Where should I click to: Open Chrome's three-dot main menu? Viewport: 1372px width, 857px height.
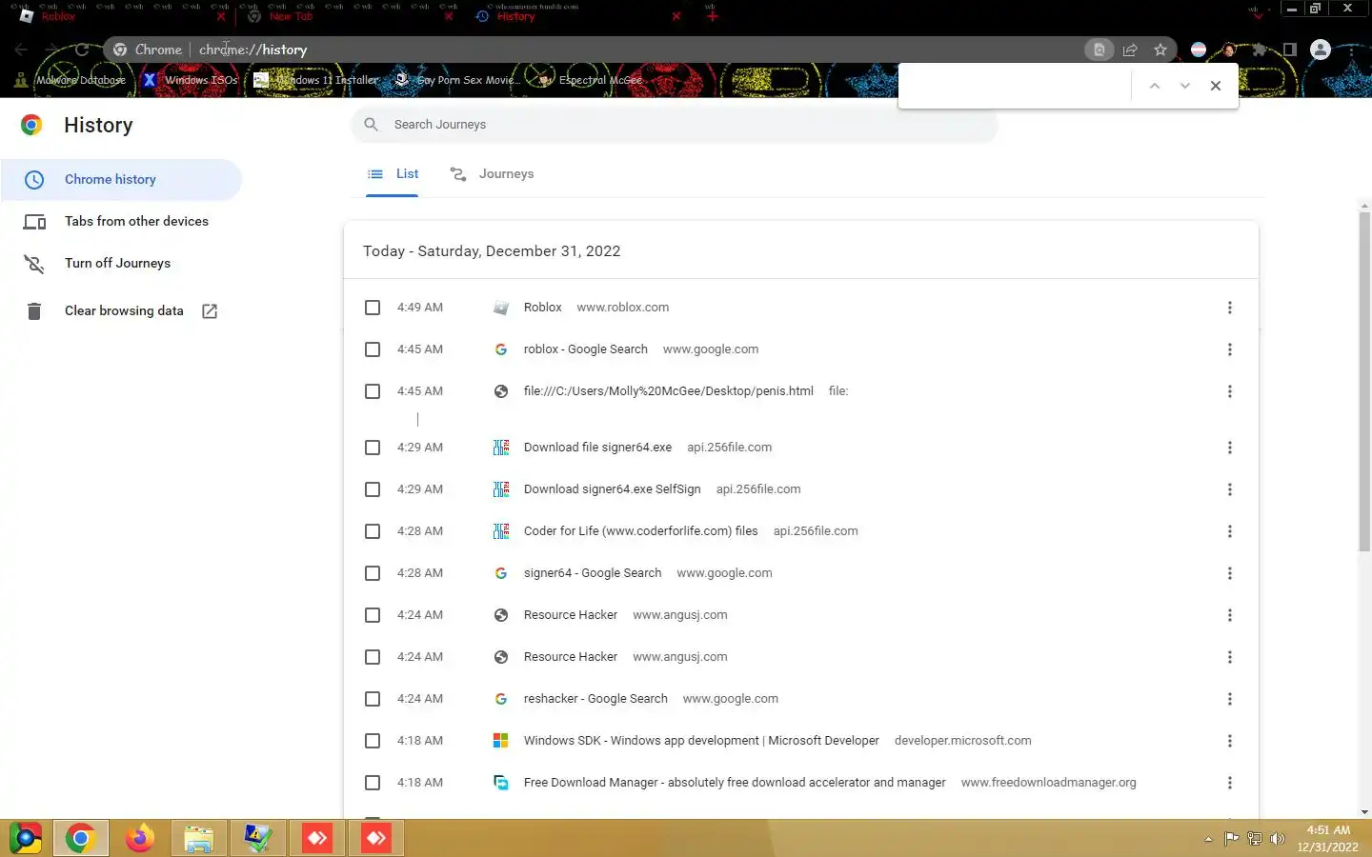[1352, 50]
